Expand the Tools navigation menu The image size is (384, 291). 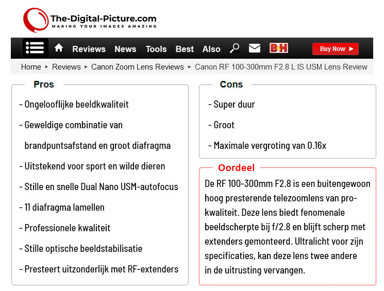(156, 49)
